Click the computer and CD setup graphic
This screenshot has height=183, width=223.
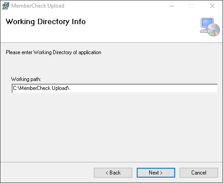(210, 27)
